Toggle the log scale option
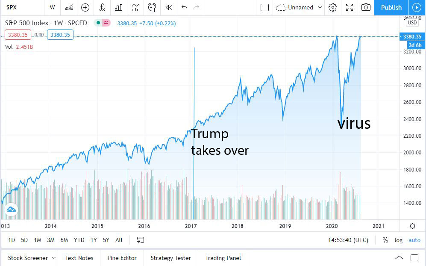The width and height of the screenshot is (426, 266). (398, 240)
